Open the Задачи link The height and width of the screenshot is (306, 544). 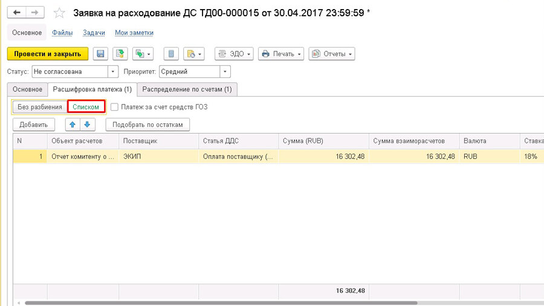[x=94, y=33]
